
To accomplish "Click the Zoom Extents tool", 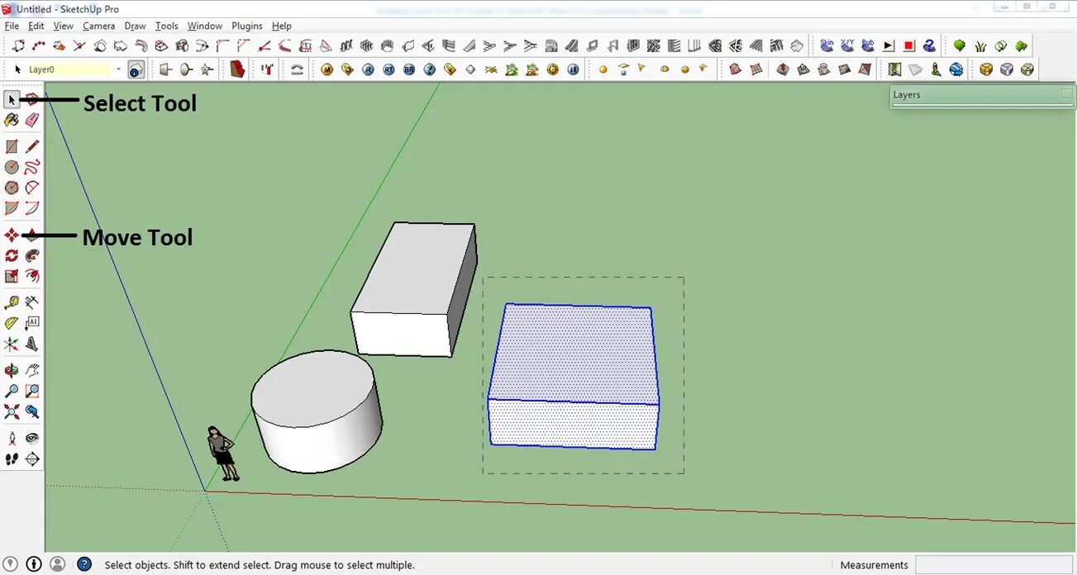I will pyautogui.click(x=12, y=412).
